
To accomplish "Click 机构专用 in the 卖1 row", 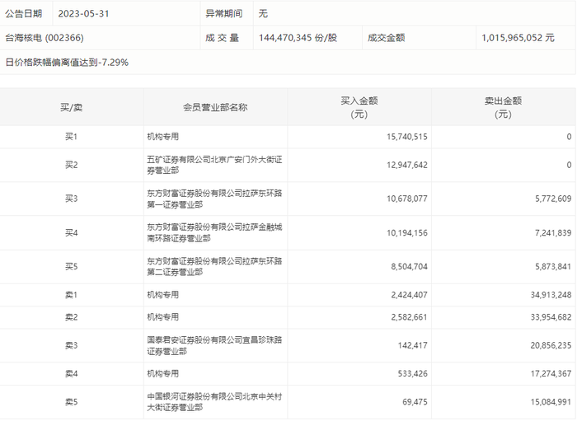I will (162, 295).
